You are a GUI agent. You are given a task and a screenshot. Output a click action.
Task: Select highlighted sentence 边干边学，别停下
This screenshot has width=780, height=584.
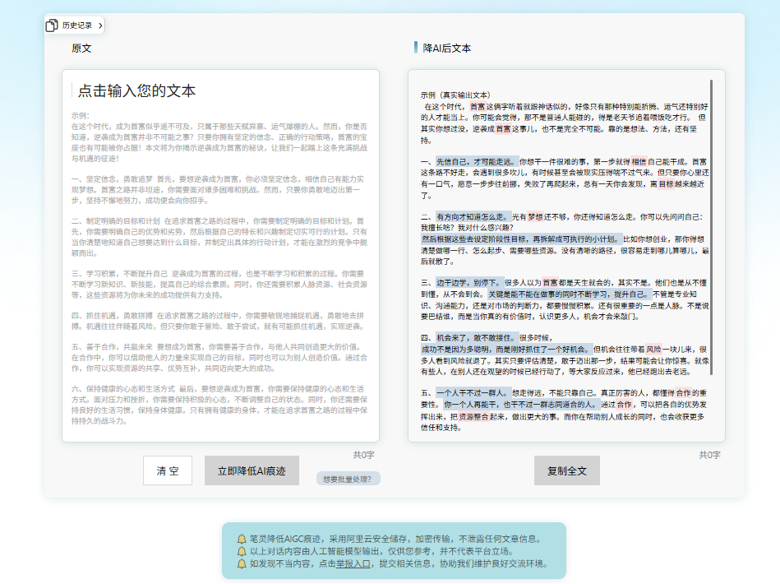[468, 281]
